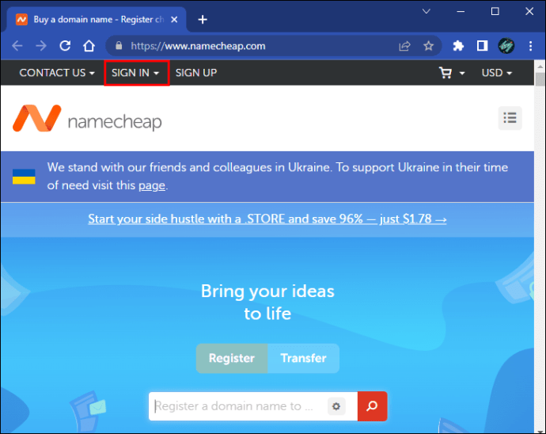Image resolution: width=546 pixels, height=434 pixels.
Task: Click the red domain search button
Action: click(x=372, y=406)
